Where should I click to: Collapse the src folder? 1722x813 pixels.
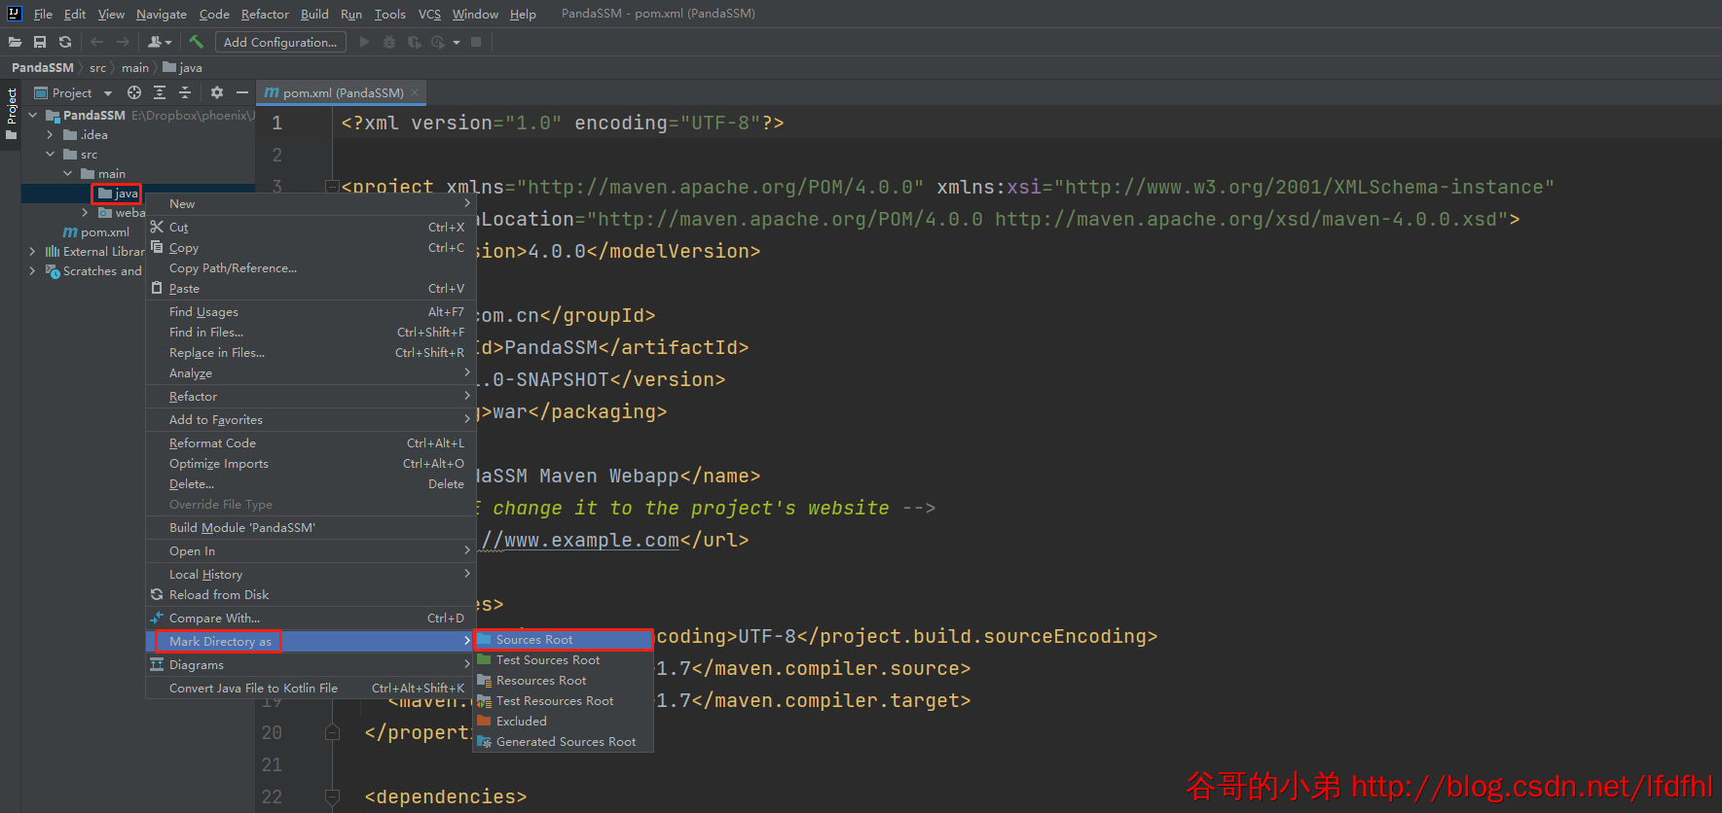pyautogui.click(x=51, y=154)
